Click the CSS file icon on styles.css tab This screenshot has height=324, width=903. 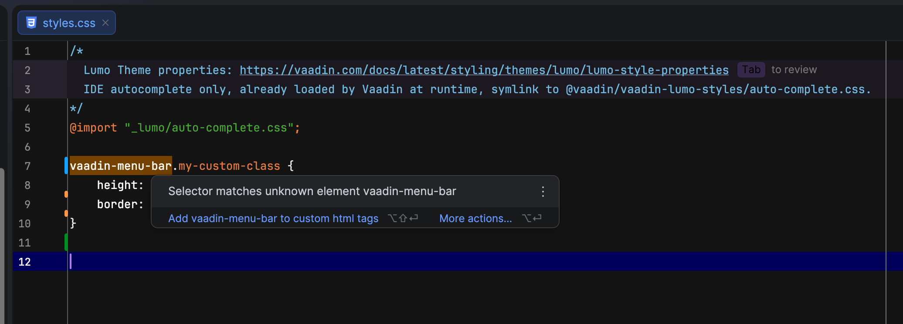click(31, 23)
